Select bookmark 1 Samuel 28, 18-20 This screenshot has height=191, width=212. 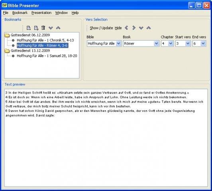(47, 56)
